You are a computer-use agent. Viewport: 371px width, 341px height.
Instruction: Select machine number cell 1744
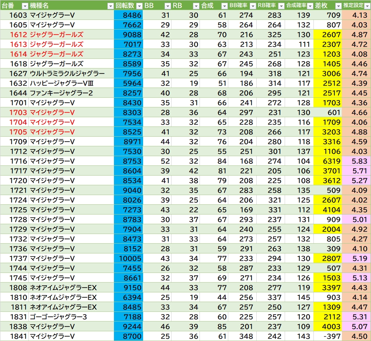click(x=14, y=268)
